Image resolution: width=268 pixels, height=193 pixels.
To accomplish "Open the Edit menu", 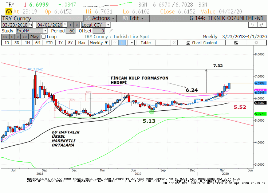I will (133, 18).
